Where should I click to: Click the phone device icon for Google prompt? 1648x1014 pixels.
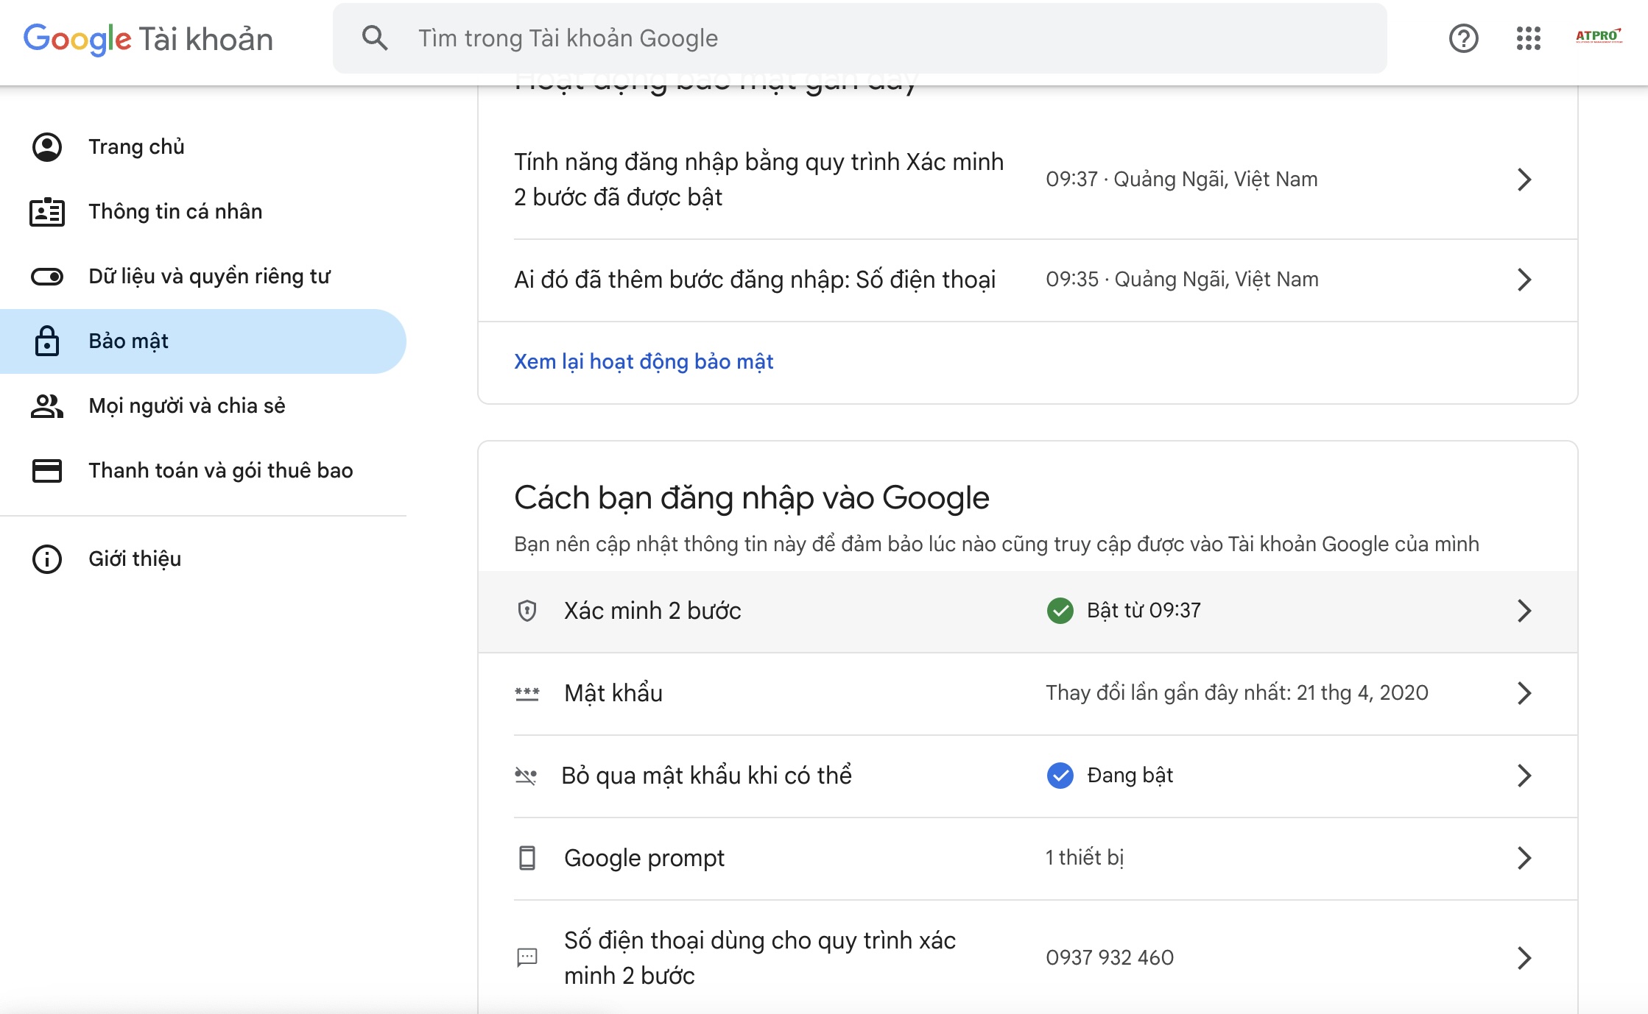coord(527,858)
